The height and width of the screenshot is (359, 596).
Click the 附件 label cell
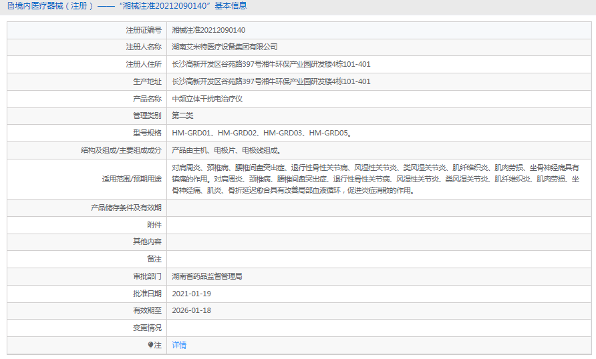click(x=87, y=225)
